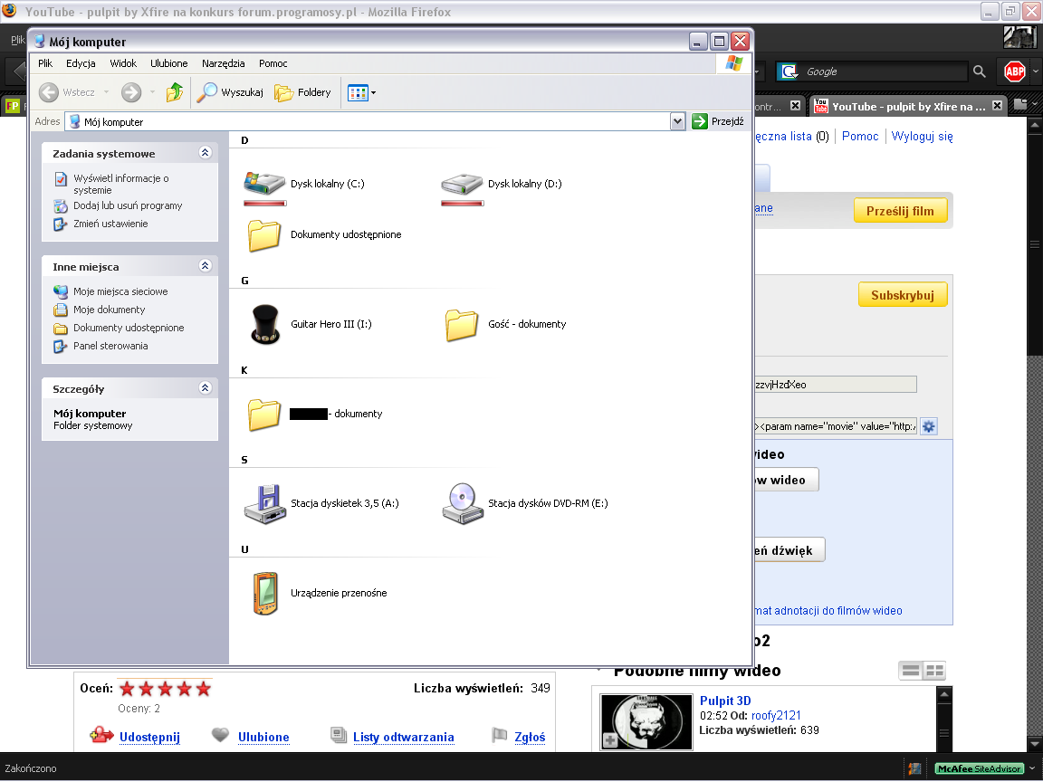Viewport: 1043px width, 782px height.
Task: Click the Google search field in Firefox
Action: pyautogui.click(x=884, y=72)
